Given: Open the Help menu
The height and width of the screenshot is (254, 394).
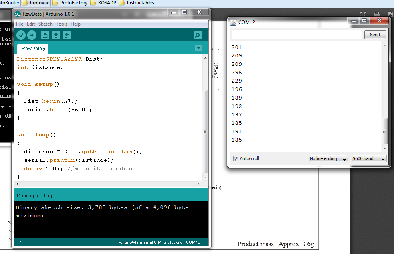Looking at the screenshot, I should tap(75, 24).
